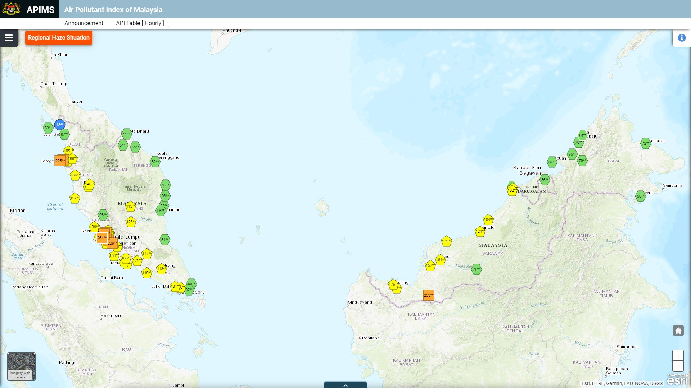Click yellow 139 station marker
This screenshot has height=388, width=691.
(446, 241)
